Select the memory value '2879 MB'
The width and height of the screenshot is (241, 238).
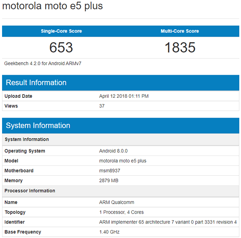coord(109,181)
